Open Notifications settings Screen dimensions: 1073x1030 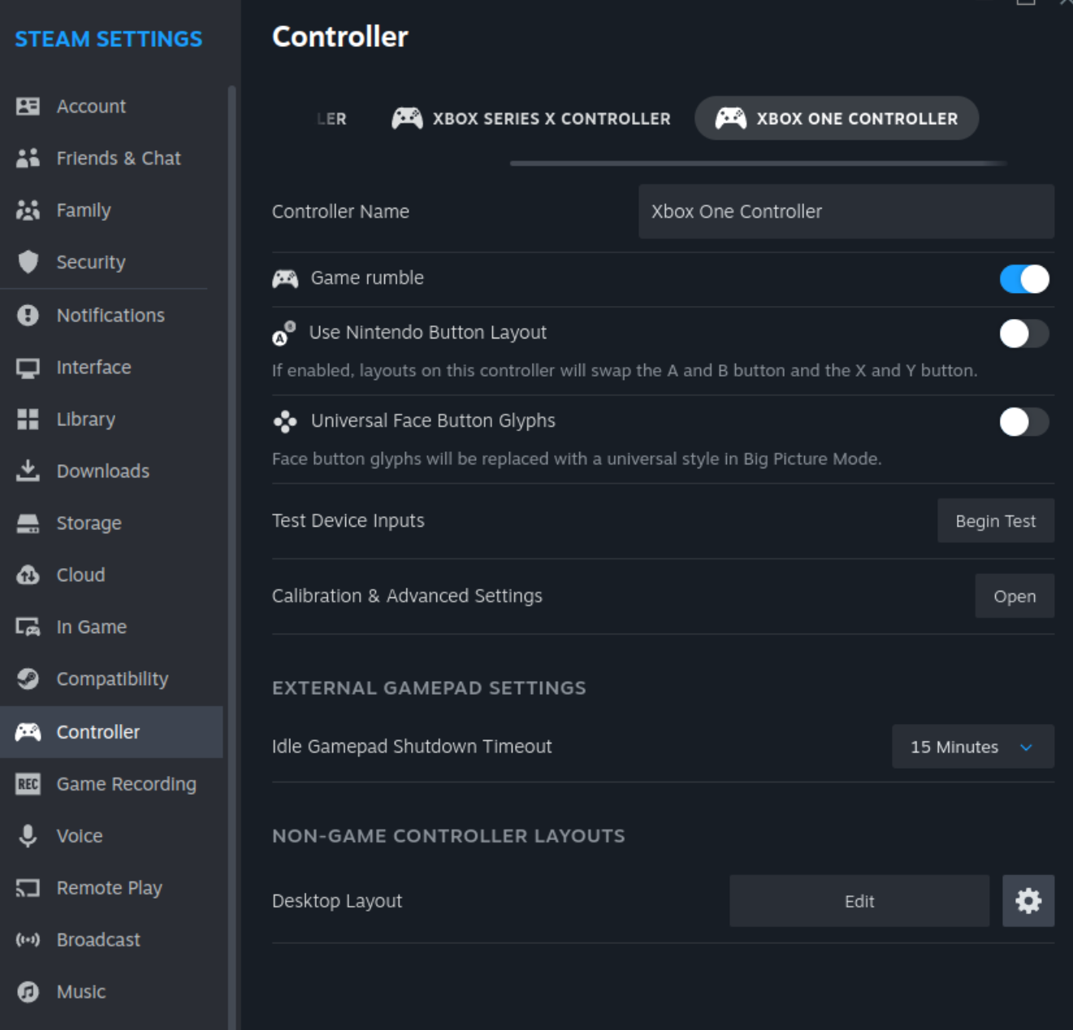click(x=111, y=315)
